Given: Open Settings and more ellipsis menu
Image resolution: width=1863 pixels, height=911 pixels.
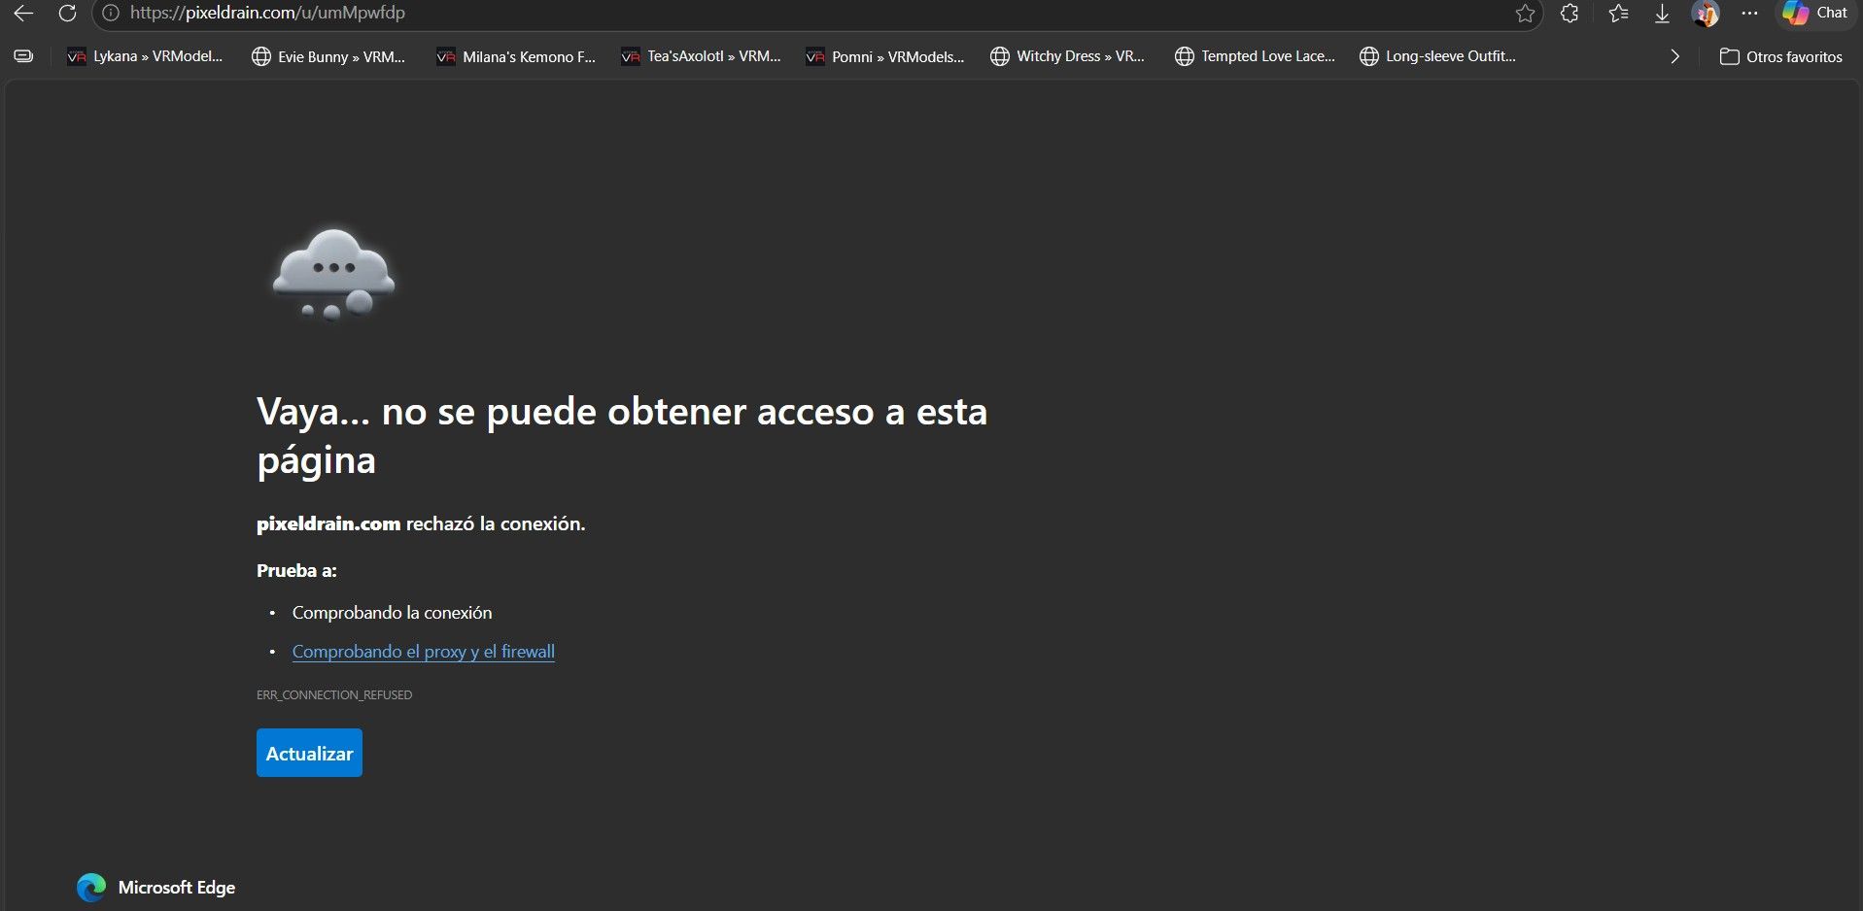Looking at the screenshot, I should coord(1749,14).
